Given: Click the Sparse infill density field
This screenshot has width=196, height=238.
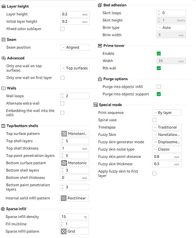Looking at the screenshot, I should tap(74, 217).
